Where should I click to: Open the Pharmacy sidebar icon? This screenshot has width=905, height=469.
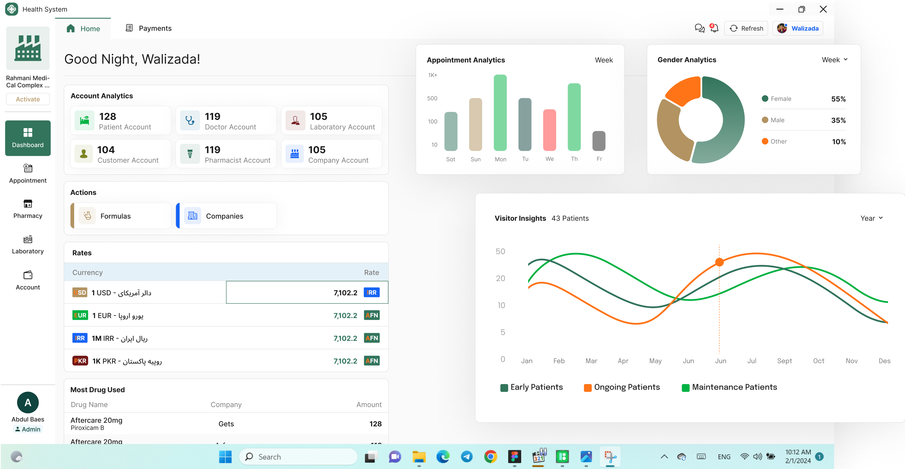[x=28, y=204]
